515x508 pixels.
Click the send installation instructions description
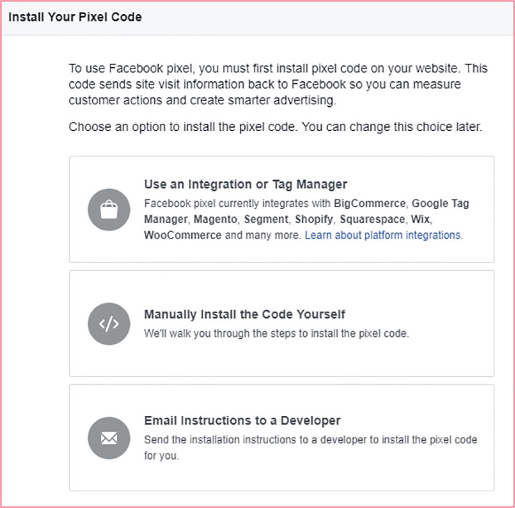pyautogui.click(x=311, y=448)
